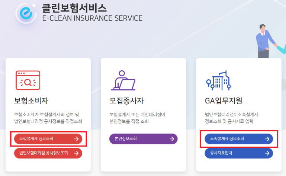286x176 pixels.
Task: Open 소속설계사 정보조회 blue button label
Action: click(227, 139)
